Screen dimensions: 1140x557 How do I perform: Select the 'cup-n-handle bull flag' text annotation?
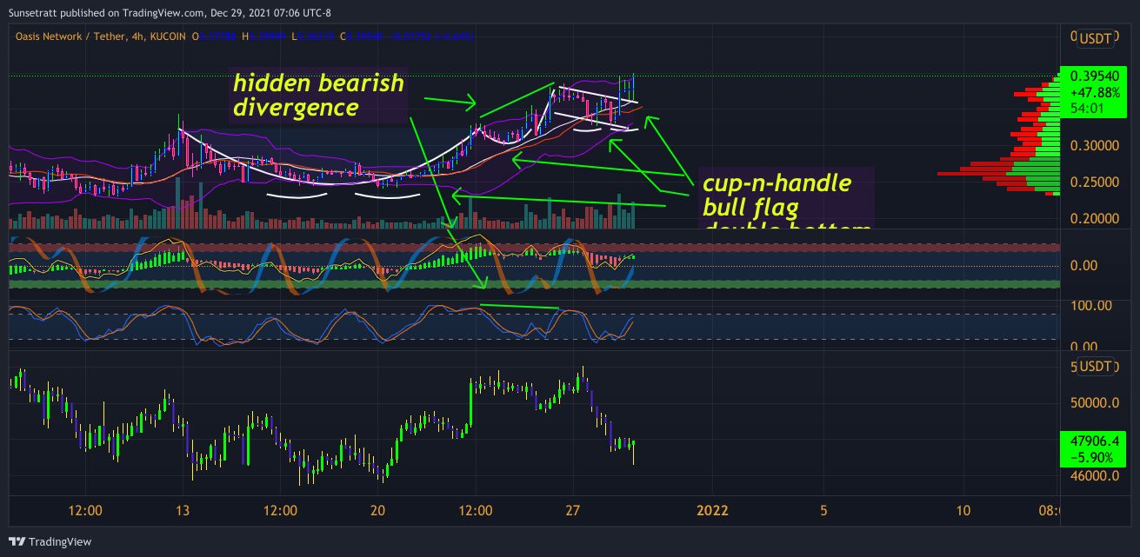click(777, 196)
